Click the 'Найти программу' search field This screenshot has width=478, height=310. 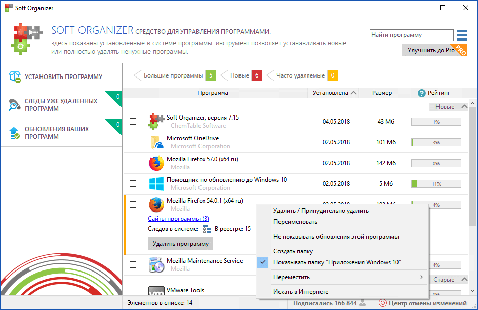[x=412, y=35]
